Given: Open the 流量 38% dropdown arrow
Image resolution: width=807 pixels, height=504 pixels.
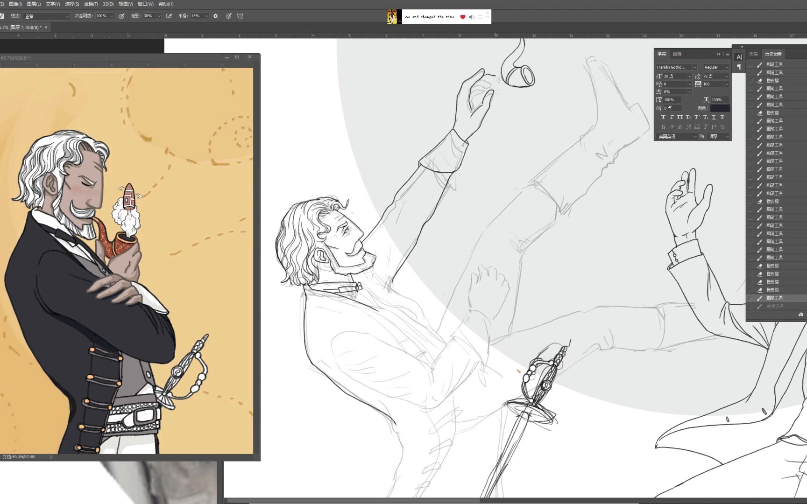Looking at the screenshot, I should coord(159,16).
